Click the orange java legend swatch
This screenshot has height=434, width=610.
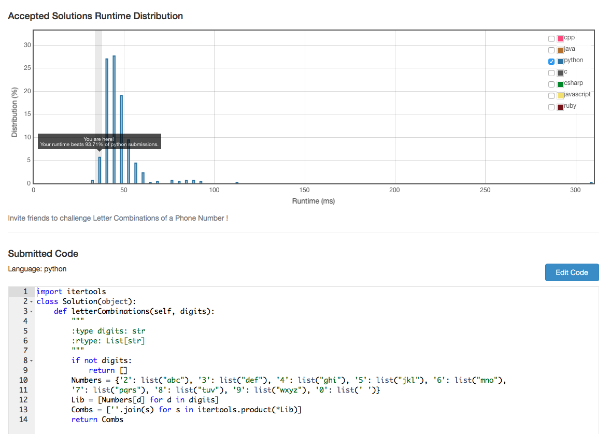(560, 50)
